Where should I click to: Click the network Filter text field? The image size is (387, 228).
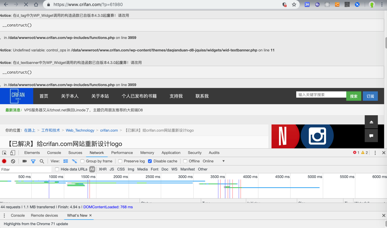(x=26, y=169)
